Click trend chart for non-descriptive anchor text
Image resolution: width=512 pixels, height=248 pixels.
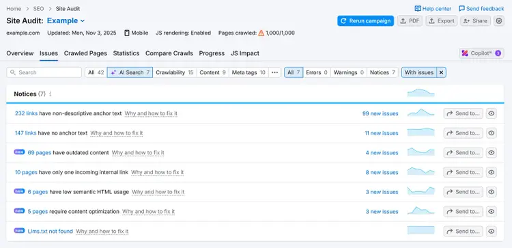[x=421, y=113]
